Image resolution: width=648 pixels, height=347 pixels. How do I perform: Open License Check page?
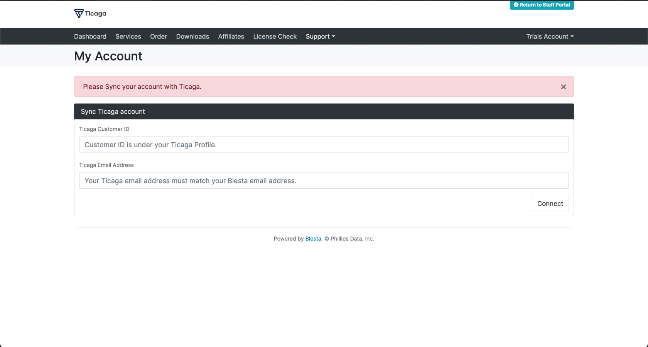tap(275, 36)
